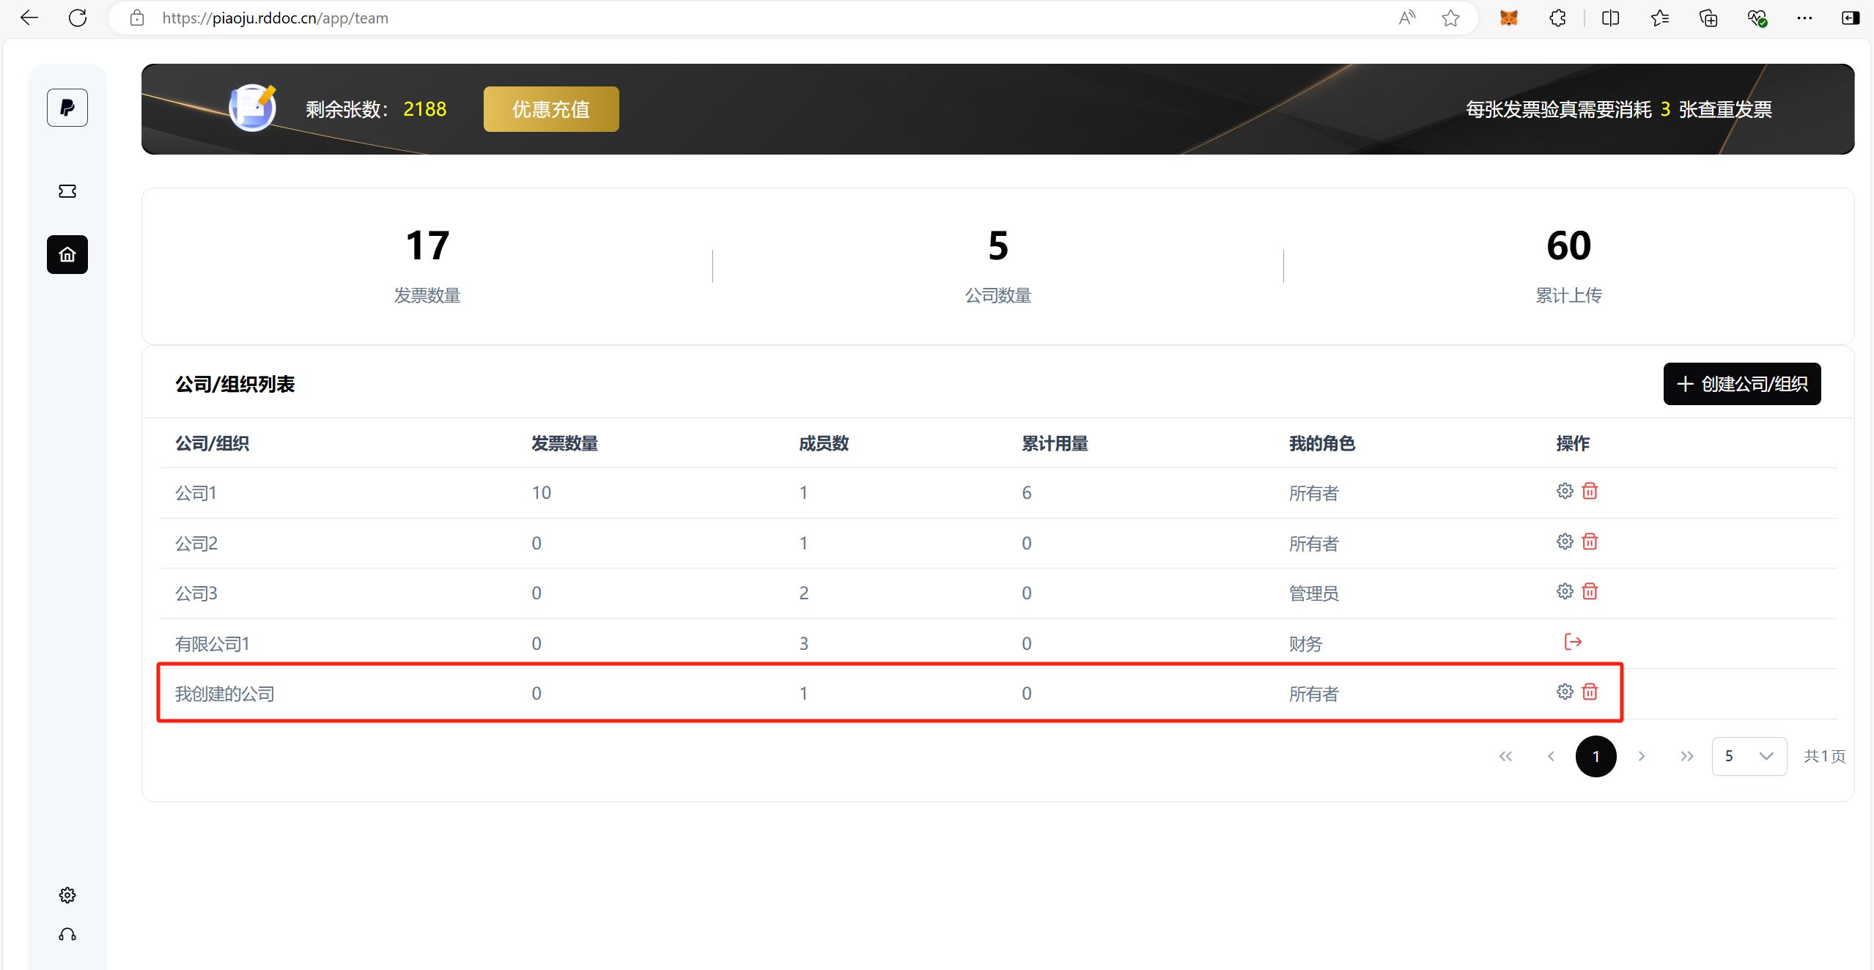Go to the previous page arrow
This screenshot has height=970, width=1874.
tap(1551, 756)
